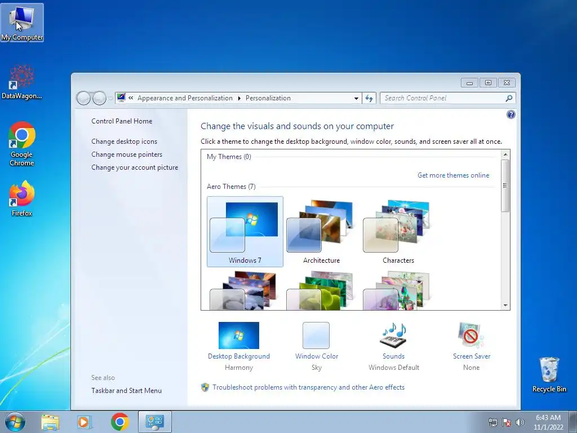Click the Back navigation arrow button
The height and width of the screenshot is (433, 577).
[83, 98]
